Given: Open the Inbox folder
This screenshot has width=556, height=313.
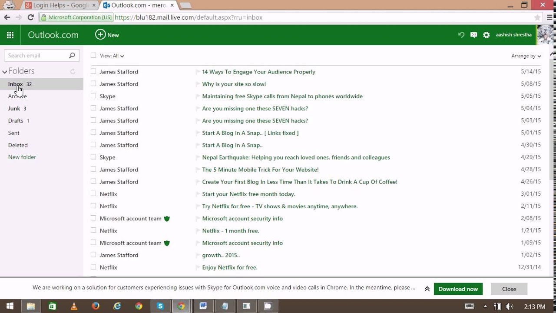Looking at the screenshot, I should click(41, 84).
